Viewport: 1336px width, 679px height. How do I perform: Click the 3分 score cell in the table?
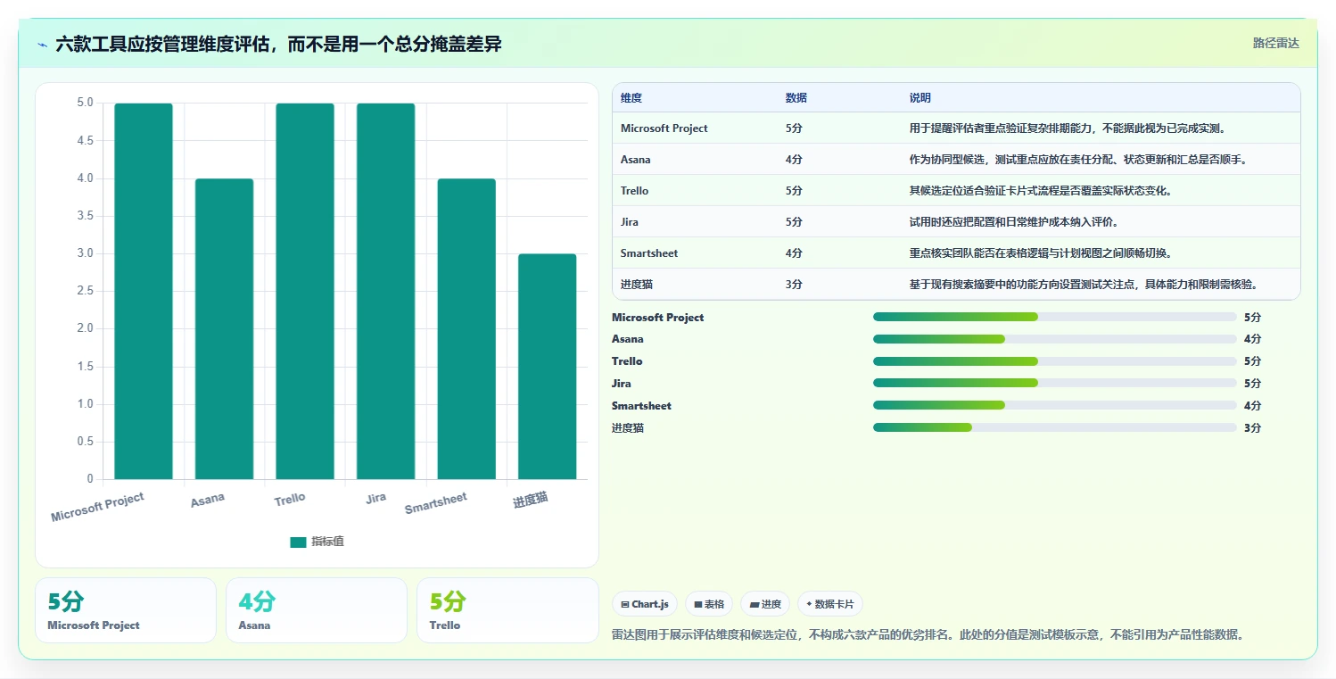(x=794, y=285)
